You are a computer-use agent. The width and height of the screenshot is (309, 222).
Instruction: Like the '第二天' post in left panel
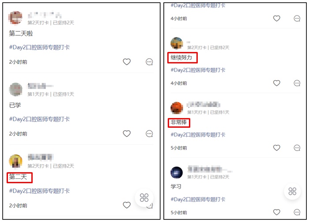coord(127,205)
